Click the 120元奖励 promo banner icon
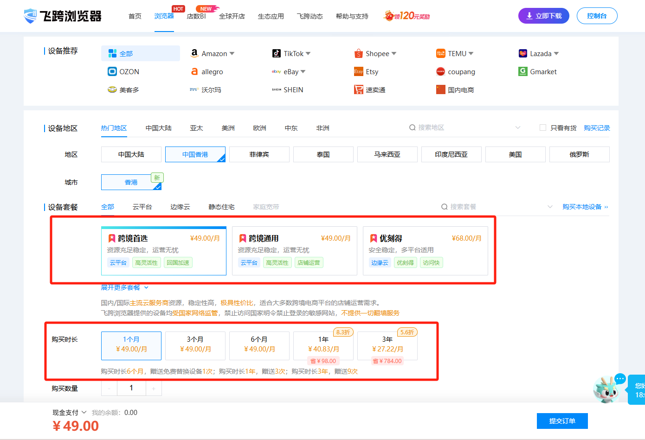The image size is (645, 440). [407, 16]
